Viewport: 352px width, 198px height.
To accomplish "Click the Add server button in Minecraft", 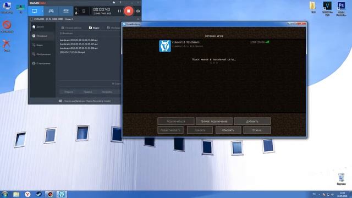I will tap(252, 121).
